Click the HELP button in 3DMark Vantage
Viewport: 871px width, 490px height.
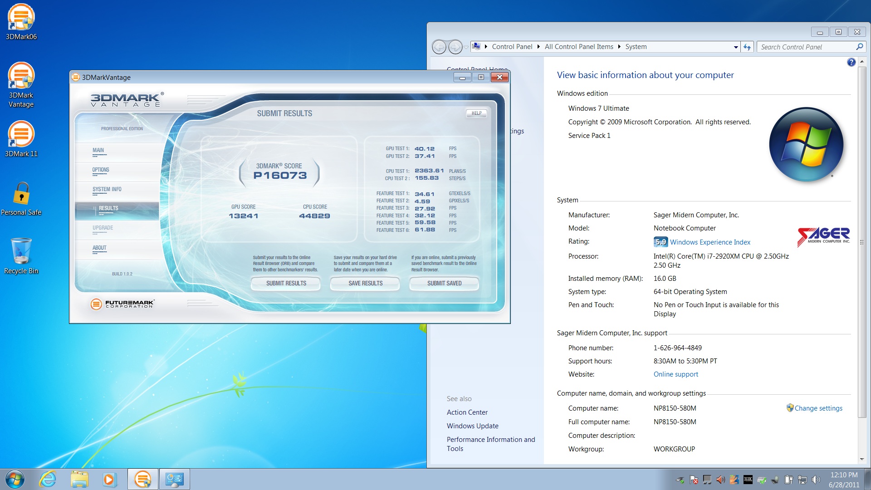[476, 113]
